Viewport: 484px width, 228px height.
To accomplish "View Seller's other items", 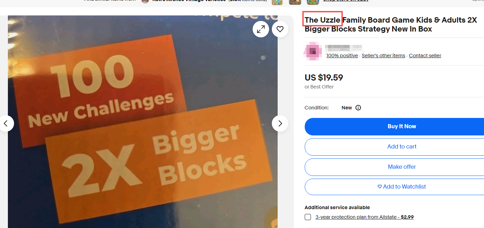I will [383, 56].
